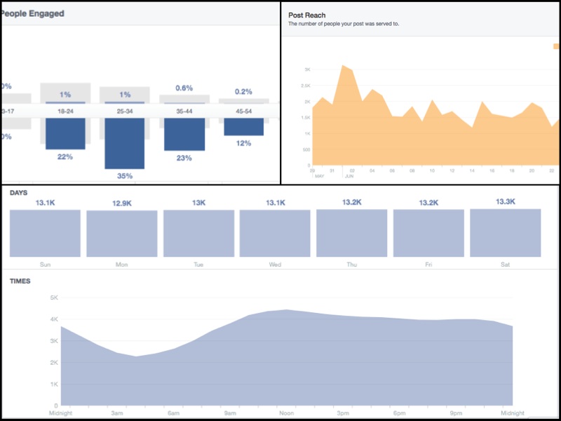This screenshot has height=421, width=561.
Task: Click the orange legend swatch in Post Reach
Action: [x=556, y=46]
